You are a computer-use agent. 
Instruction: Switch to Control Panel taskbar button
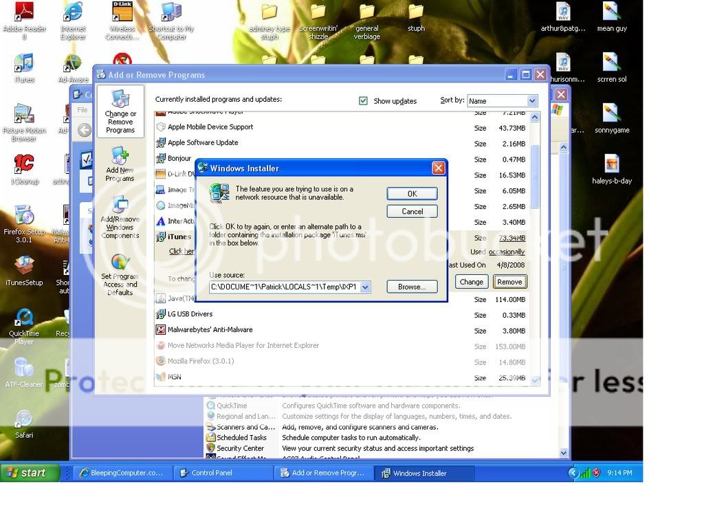point(223,473)
